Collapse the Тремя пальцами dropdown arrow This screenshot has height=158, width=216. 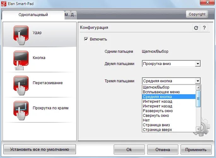[x=198, y=81]
